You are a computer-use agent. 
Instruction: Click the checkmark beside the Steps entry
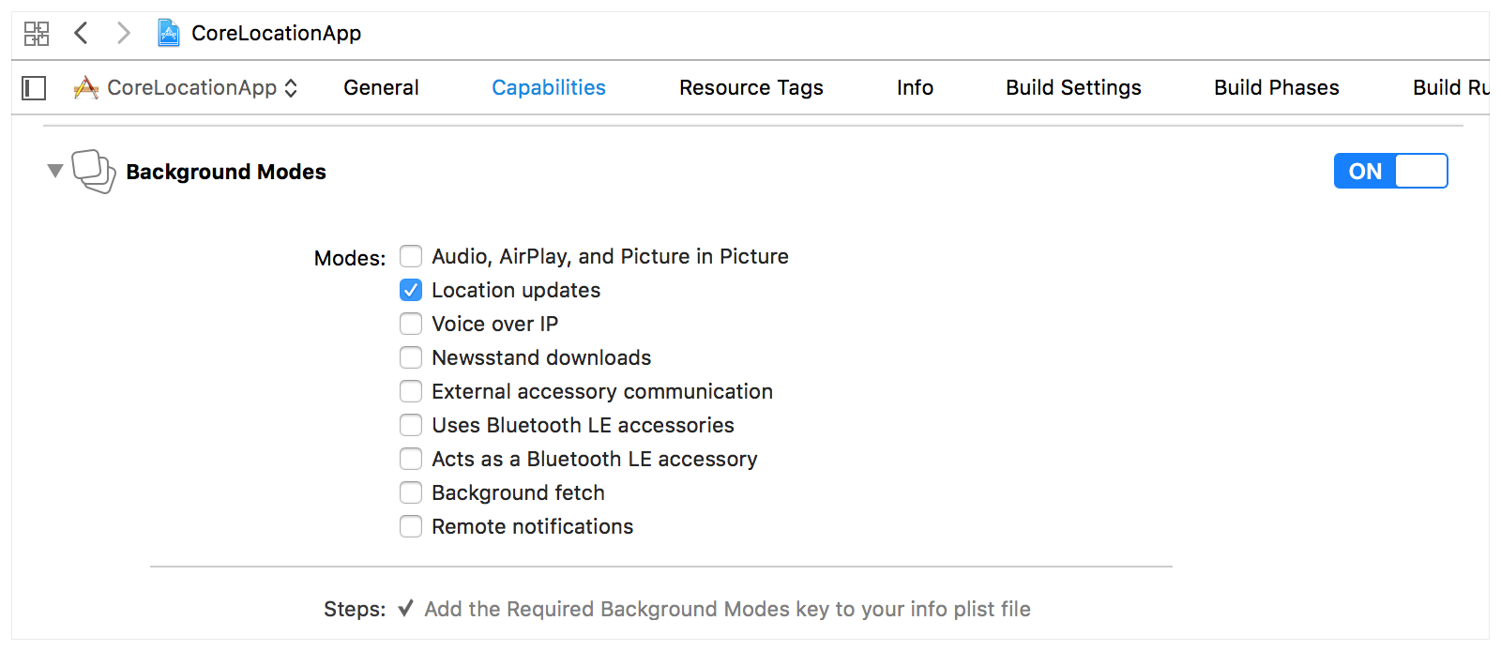coord(405,609)
